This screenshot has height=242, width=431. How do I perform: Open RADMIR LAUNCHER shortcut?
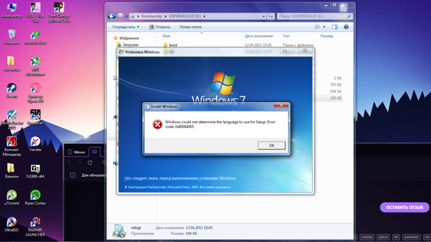tap(35, 226)
